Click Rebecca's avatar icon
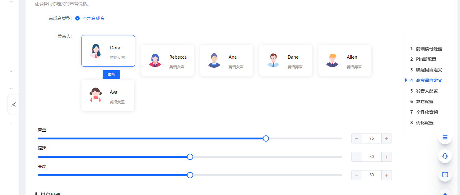 click(x=155, y=60)
